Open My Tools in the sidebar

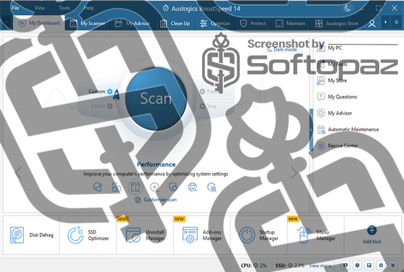[x=337, y=64]
